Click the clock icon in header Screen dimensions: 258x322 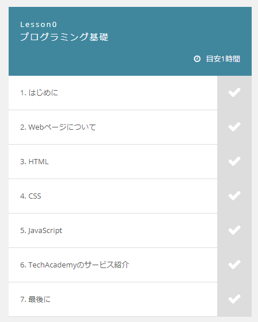tap(197, 59)
